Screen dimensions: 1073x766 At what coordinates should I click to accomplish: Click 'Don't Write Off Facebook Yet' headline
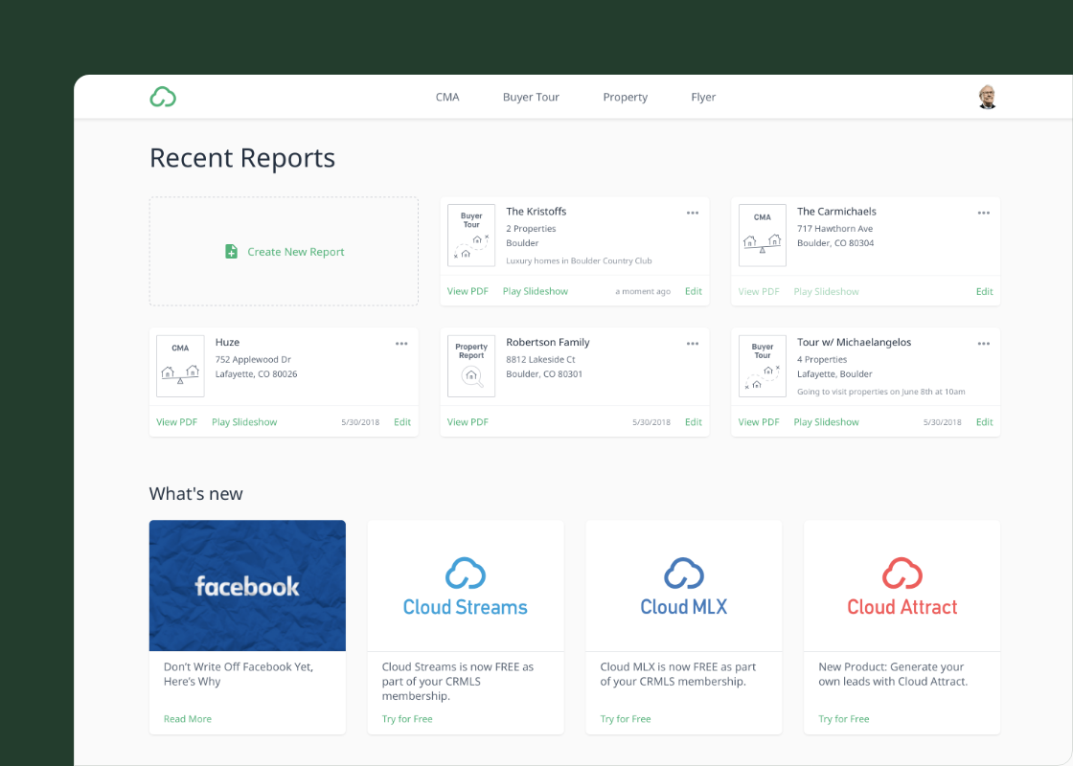tap(239, 674)
